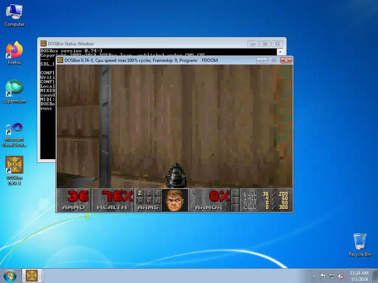
Task: Click the 'DOSBox version 0.74-3' status line
Action: [71, 51]
